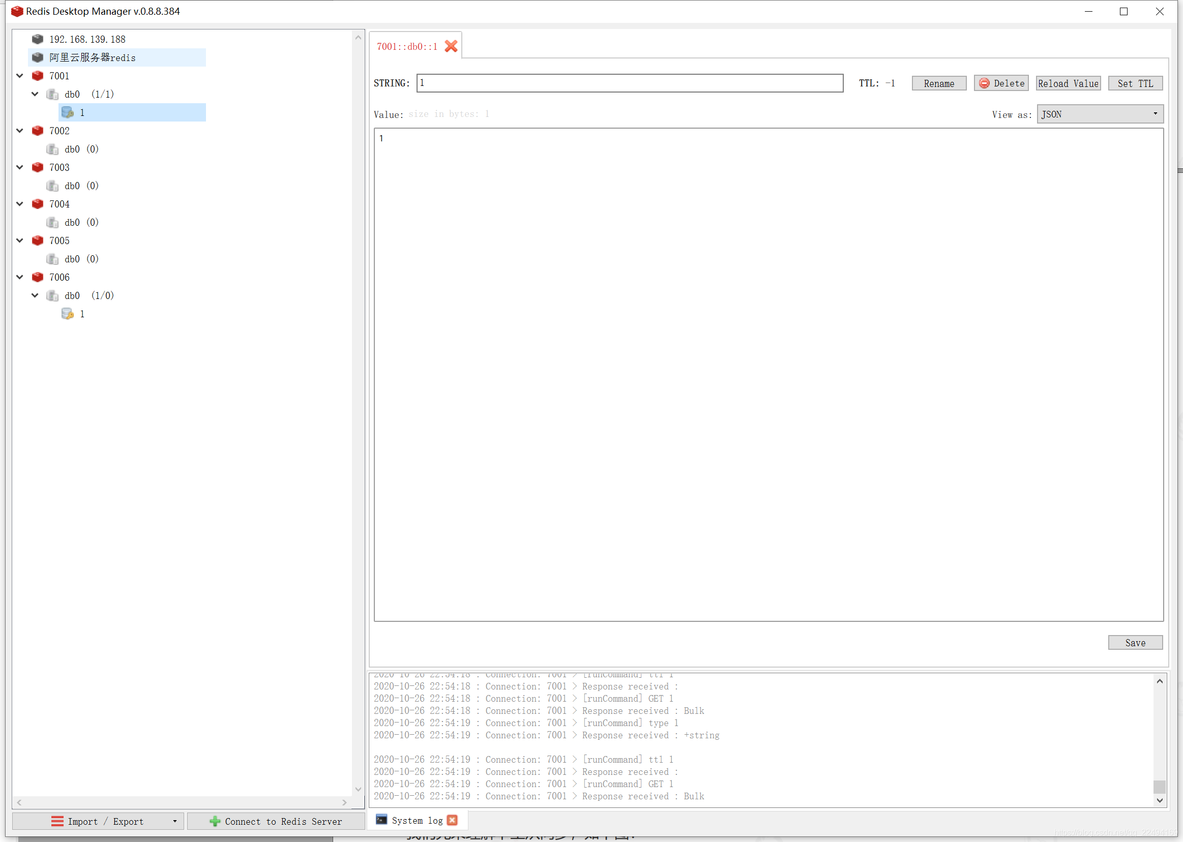1183x842 pixels.
Task: Click the Delete key button
Action: pos(1000,83)
